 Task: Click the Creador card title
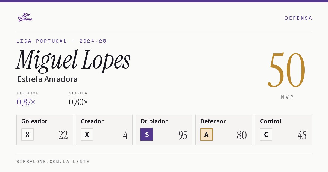[92, 121]
